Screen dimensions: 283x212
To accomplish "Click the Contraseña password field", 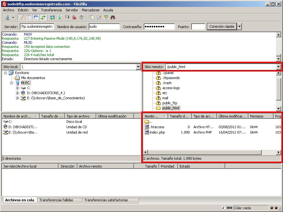I will (x=159, y=26).
